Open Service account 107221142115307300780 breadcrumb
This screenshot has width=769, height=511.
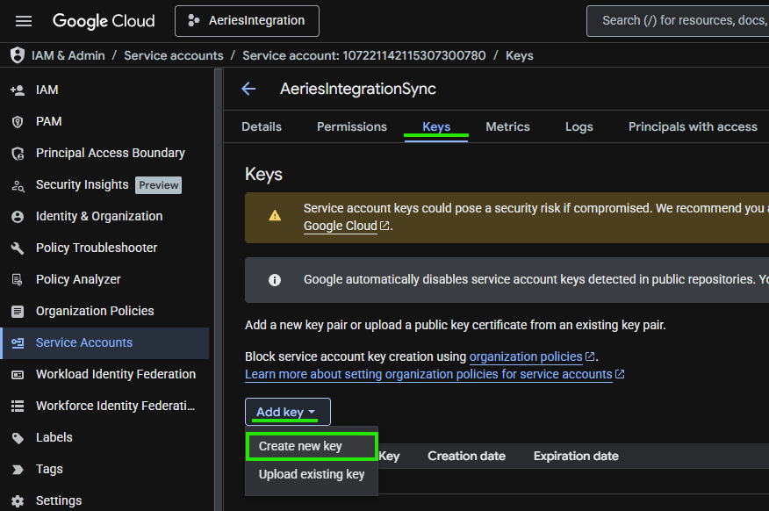(364, 55)
